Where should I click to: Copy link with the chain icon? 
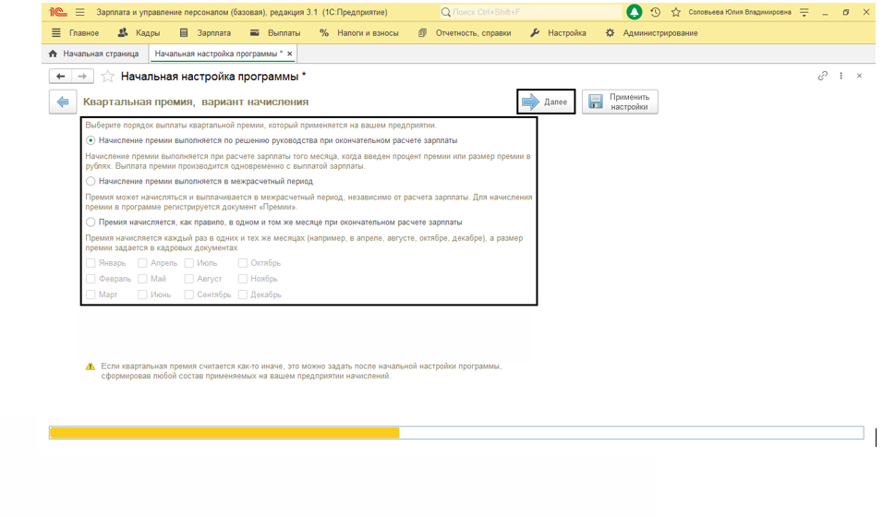click(x=822, y=76)
